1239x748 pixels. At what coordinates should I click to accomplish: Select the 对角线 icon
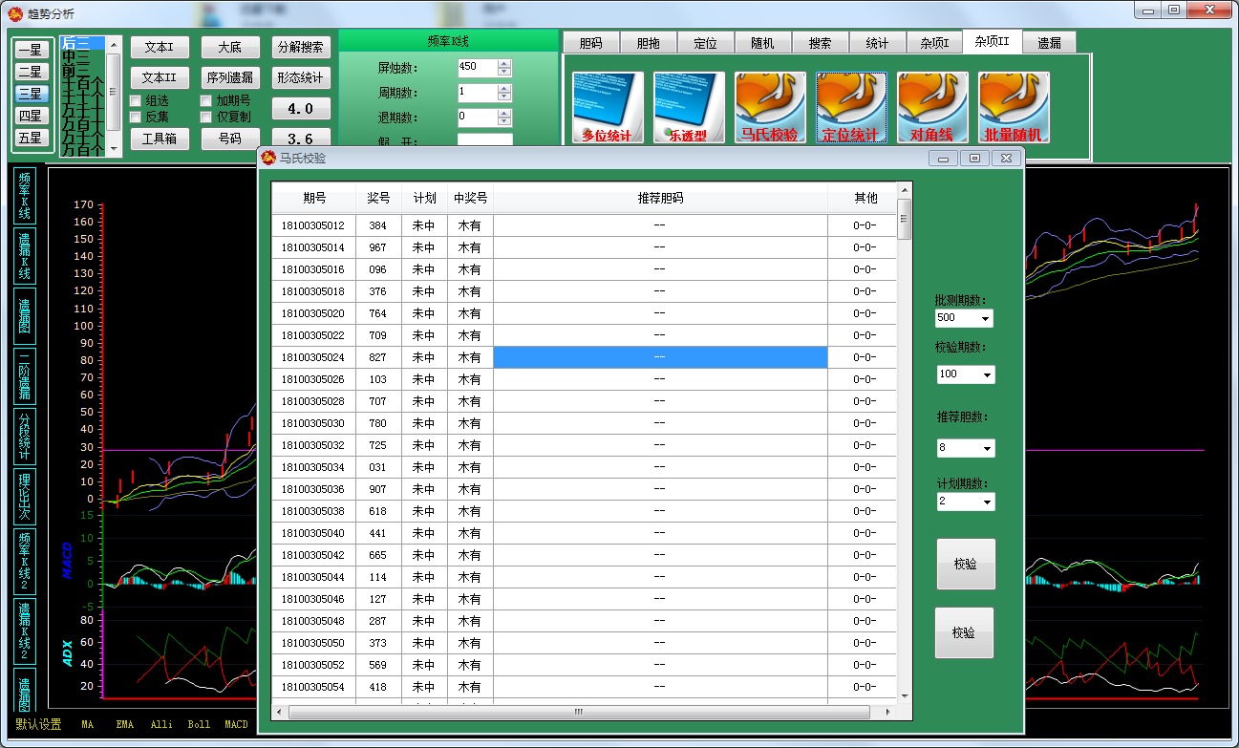(932, 107)
